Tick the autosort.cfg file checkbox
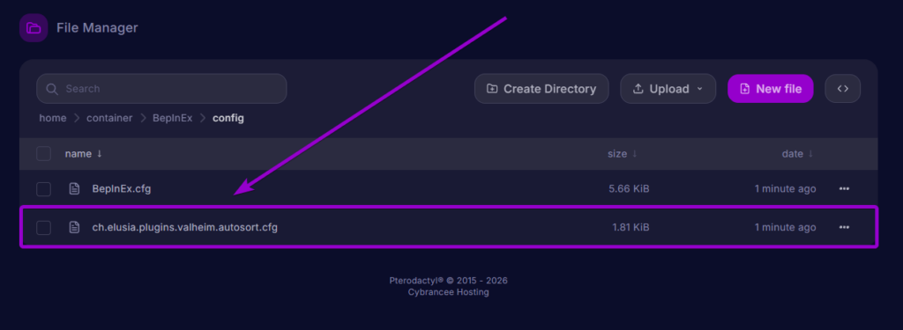The image size is (903, 330). point(44,227)
